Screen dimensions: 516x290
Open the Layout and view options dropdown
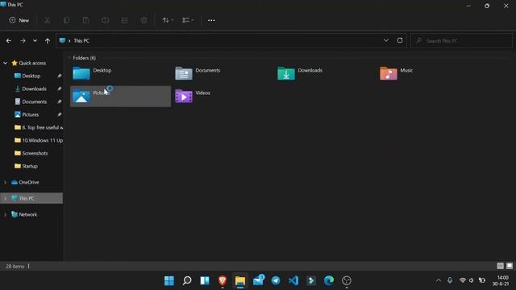188,20
